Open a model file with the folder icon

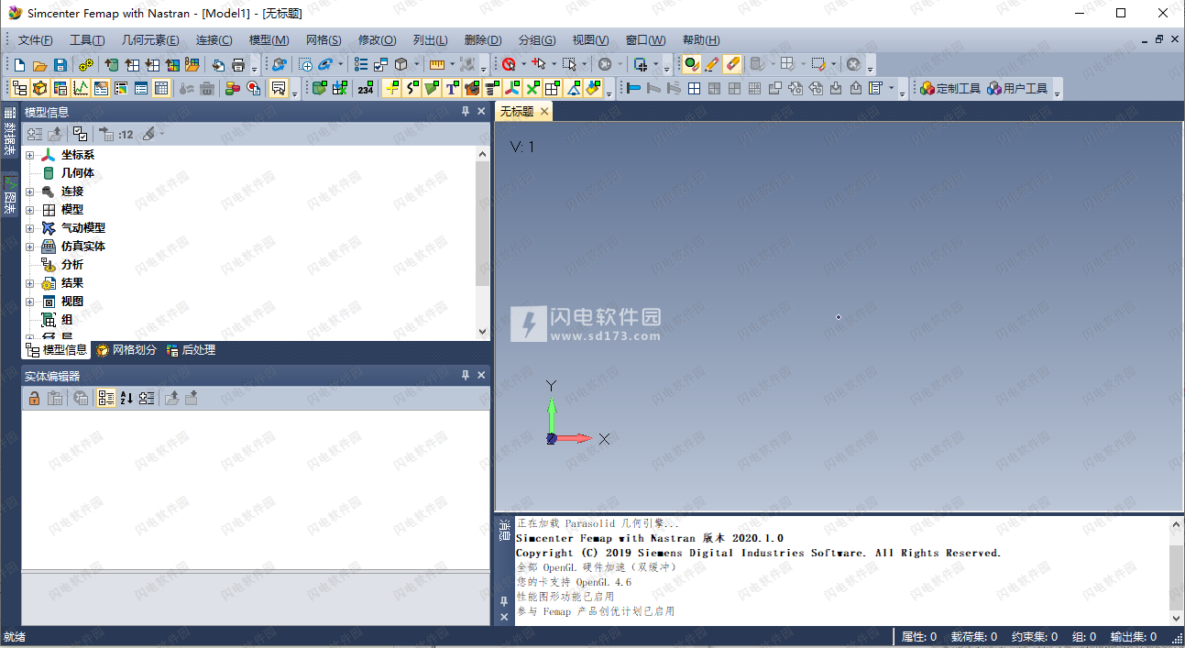(39, 65)
